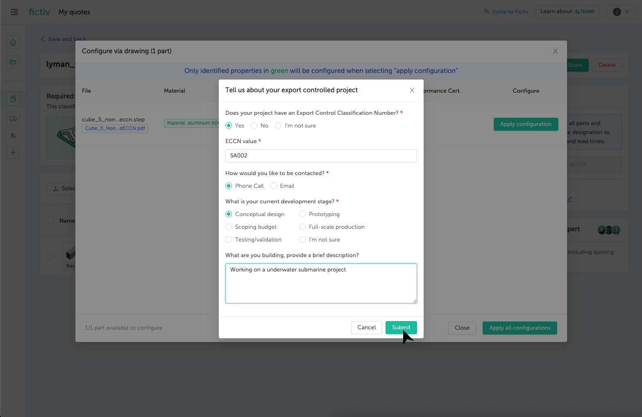Image resolution: width=642 pixels, height=417 pixels.
Task: Expand the account dropdown chevron
Action: 627,11
